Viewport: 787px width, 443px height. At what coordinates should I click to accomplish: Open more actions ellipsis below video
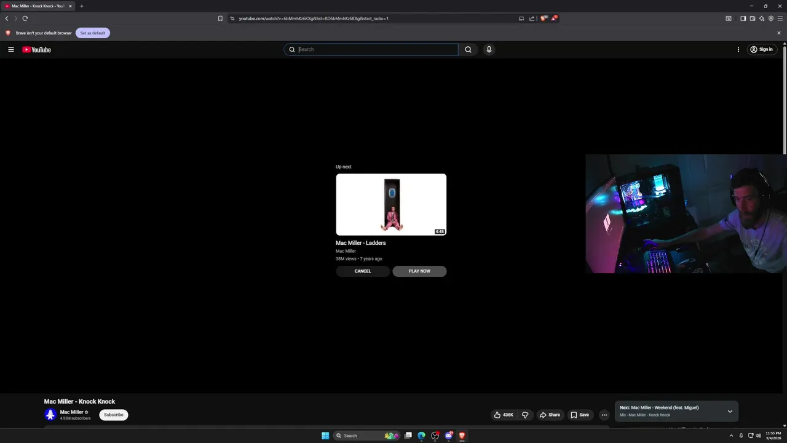point(604,415)
